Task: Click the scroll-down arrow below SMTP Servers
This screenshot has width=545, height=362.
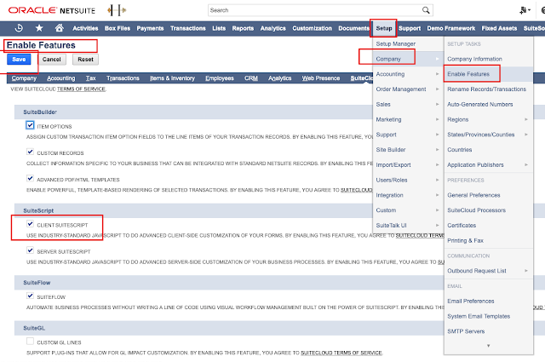Action: click(488, 346)
